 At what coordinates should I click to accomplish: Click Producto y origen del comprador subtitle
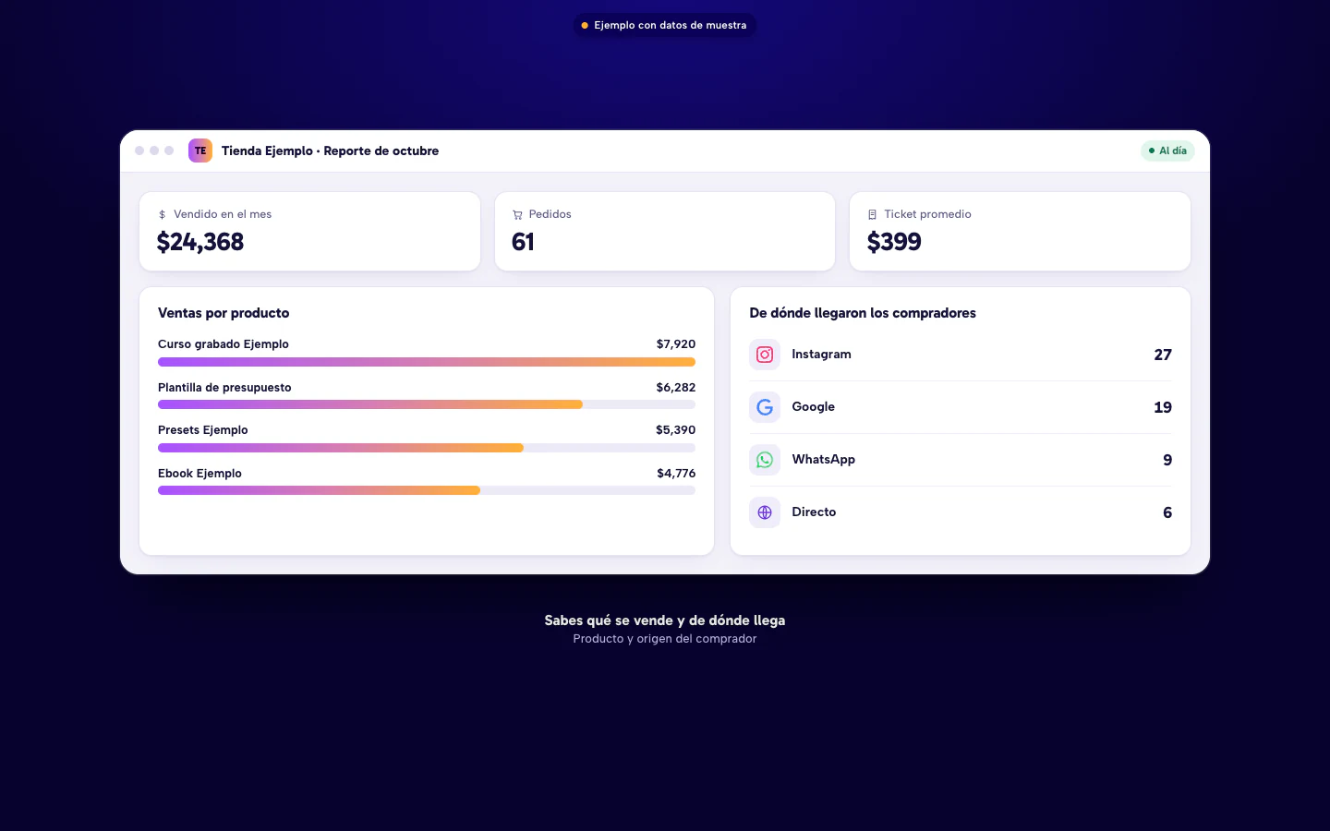coord(665,639)
